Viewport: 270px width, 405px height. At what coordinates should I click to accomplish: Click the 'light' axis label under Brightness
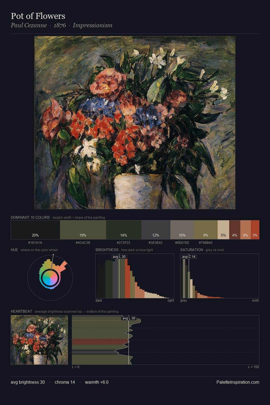pos(171,300)
